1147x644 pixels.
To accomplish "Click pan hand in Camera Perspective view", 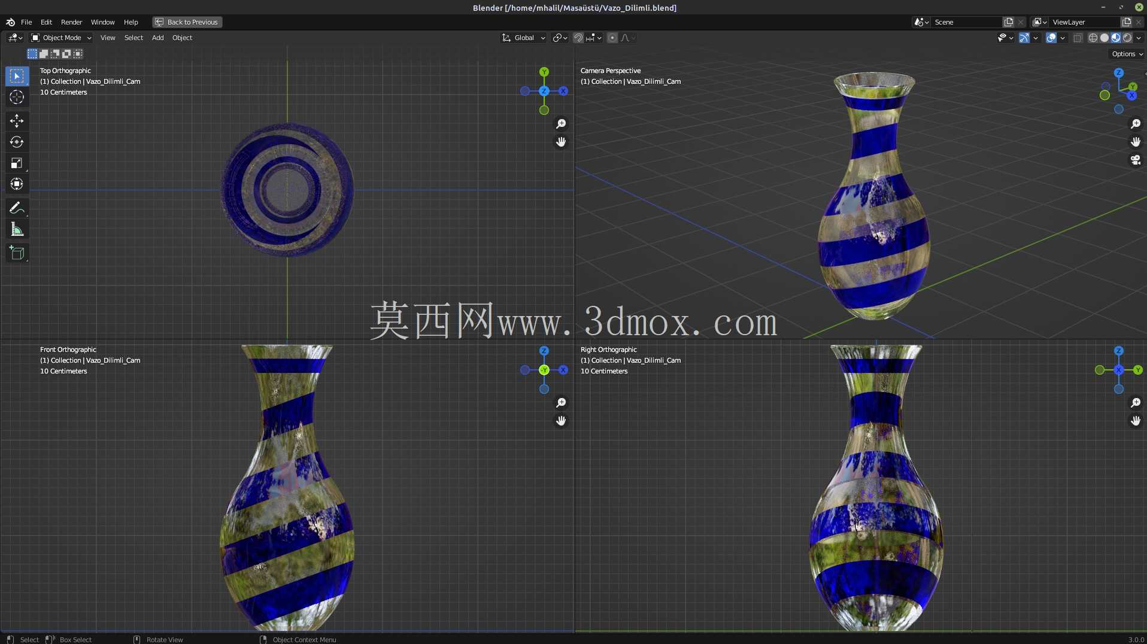I will tap(1136, 142).
